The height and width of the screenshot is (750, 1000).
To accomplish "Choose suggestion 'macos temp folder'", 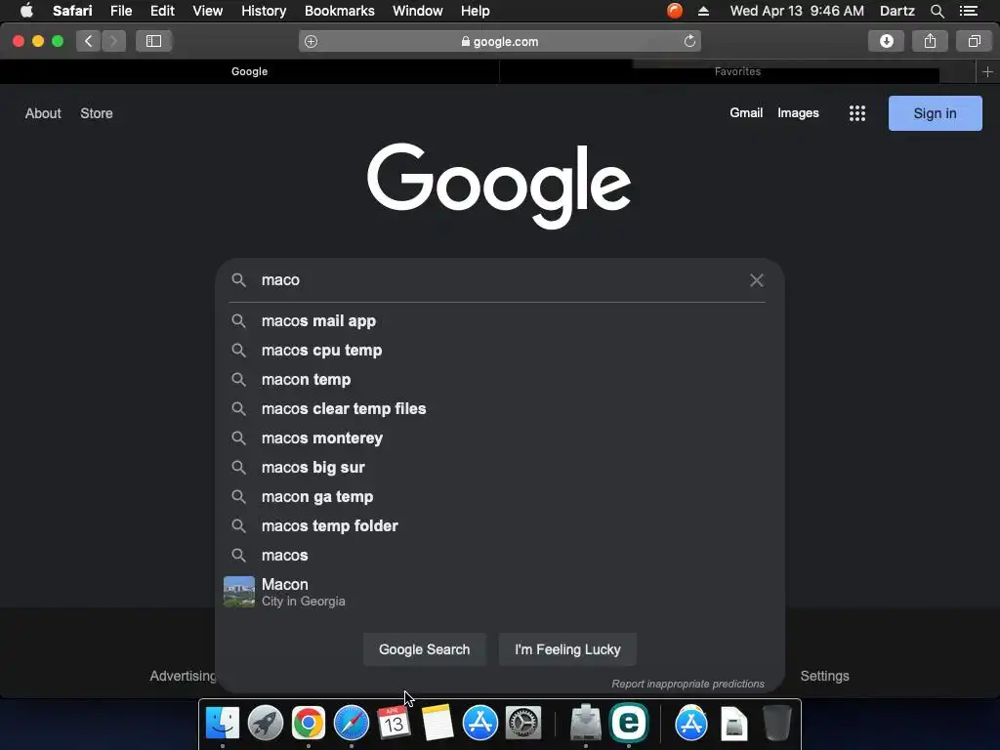I will click(x=500, y=526).
